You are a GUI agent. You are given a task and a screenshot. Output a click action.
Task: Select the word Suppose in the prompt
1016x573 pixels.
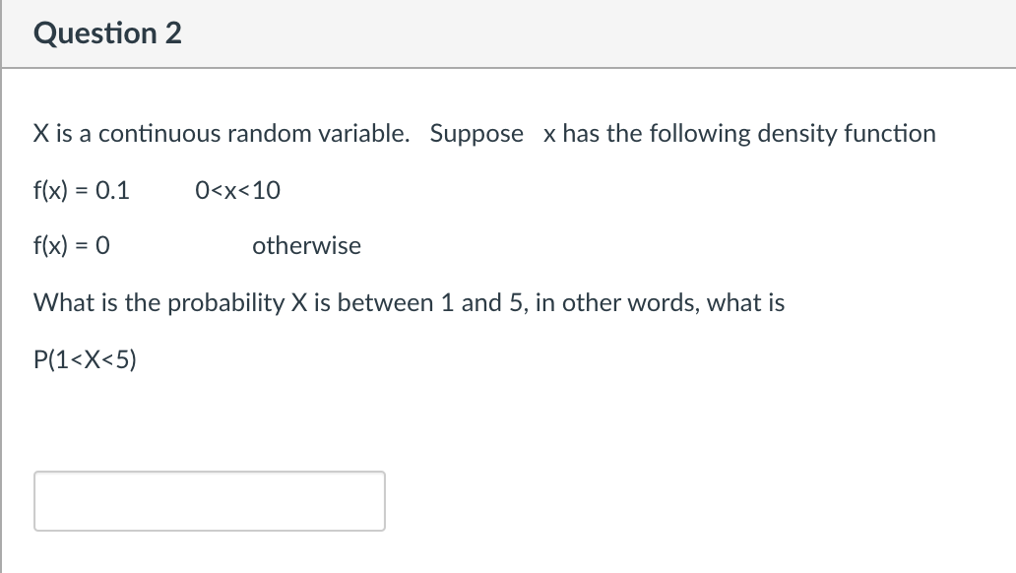pyautogui.click(x=476, y=133)
